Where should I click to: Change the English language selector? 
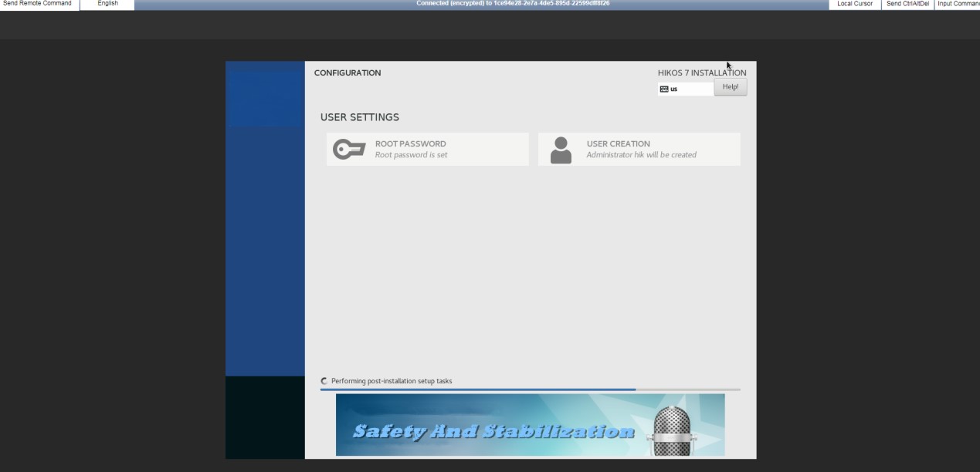(x=107, y=4)
